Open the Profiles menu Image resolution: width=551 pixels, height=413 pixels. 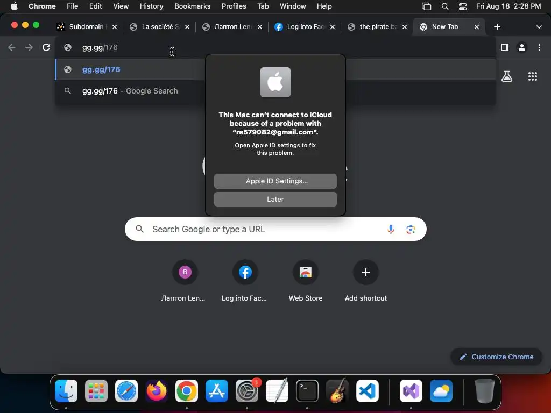tap(234, 6)
